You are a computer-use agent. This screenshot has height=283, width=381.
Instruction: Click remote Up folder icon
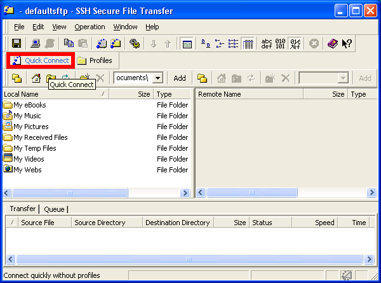(236, 78)
